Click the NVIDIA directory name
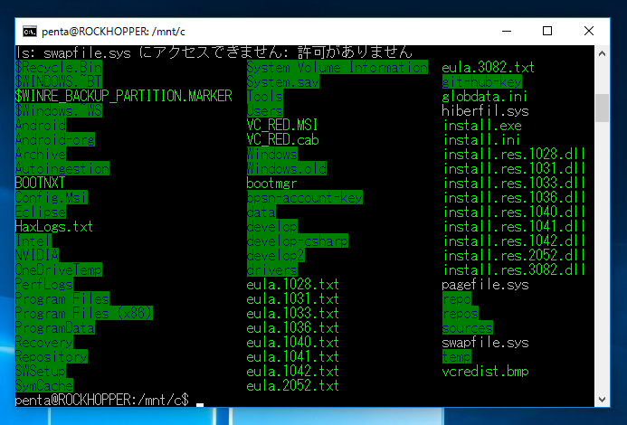Image resolution: width=627 pixels, height=425 pixels. (x=37, y=256)
